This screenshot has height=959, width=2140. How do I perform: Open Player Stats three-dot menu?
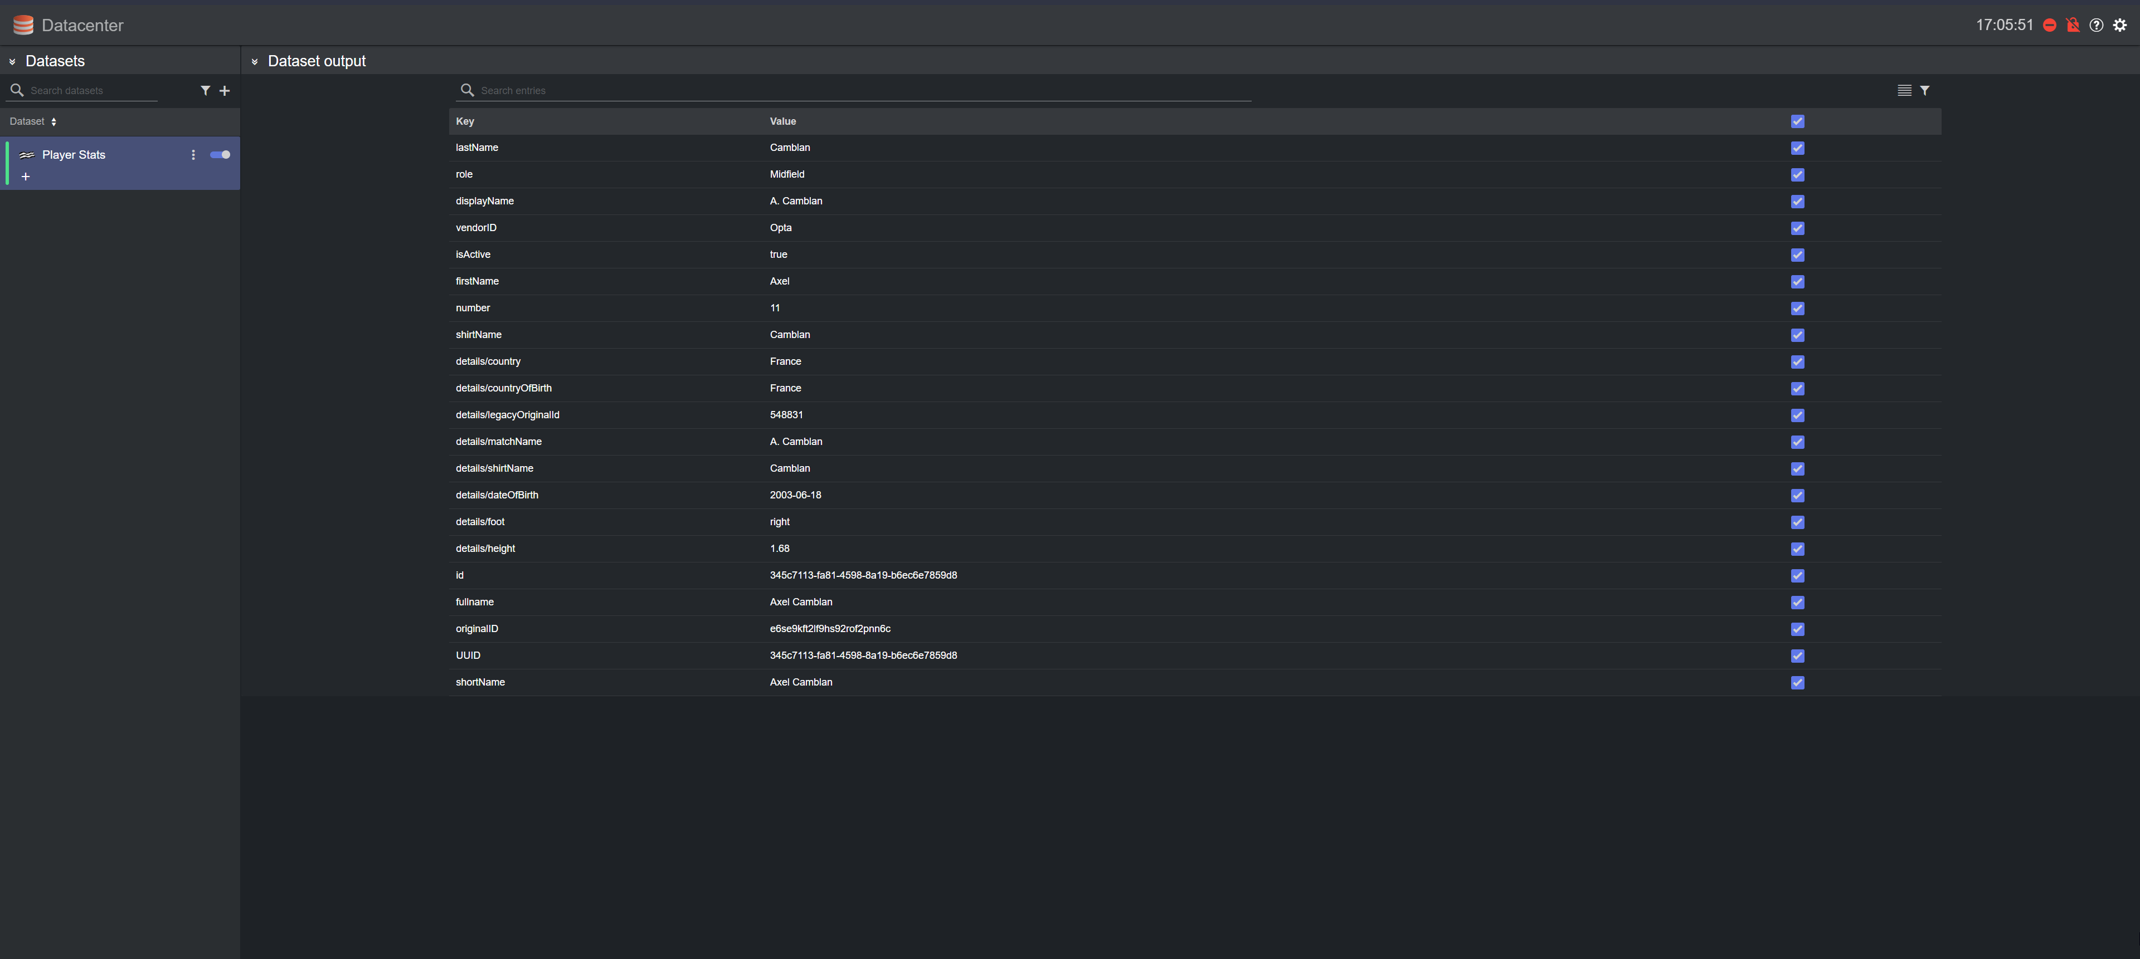[x=193, y=154]
